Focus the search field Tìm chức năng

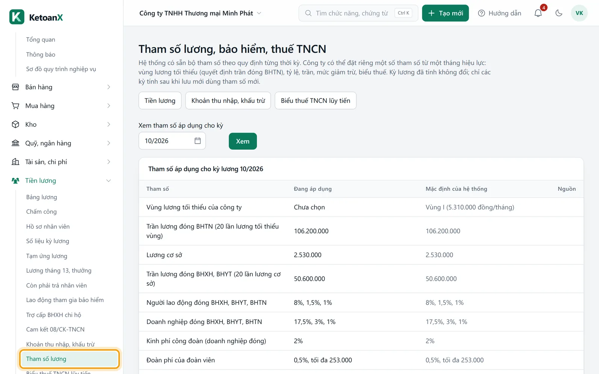pyautogui.click(x=358, y=13)
